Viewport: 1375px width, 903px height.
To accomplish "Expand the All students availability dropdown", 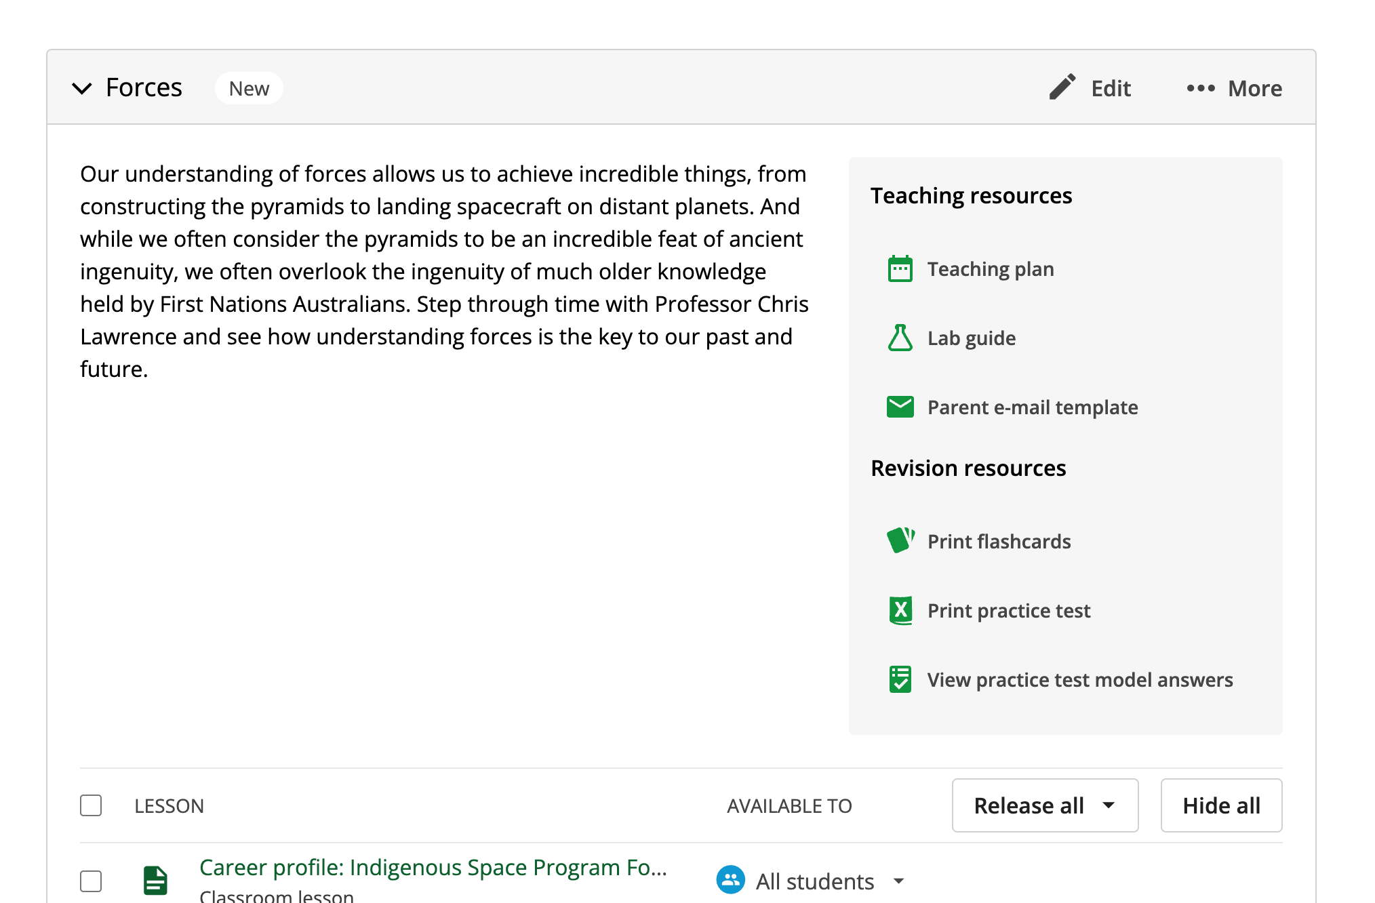I will (x=899, y=881).
